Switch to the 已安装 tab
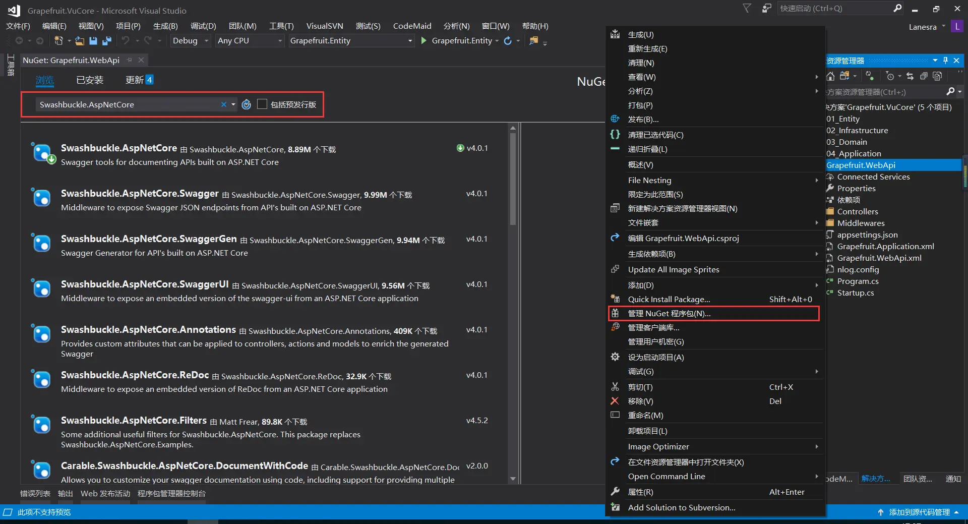Image resolution: width=968 pixels, height=524 pixels. pos(89,80)
